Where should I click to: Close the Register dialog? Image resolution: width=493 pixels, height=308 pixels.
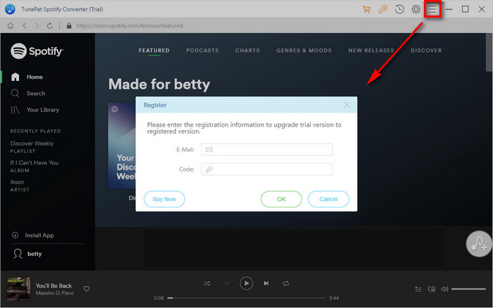point(347,105)
